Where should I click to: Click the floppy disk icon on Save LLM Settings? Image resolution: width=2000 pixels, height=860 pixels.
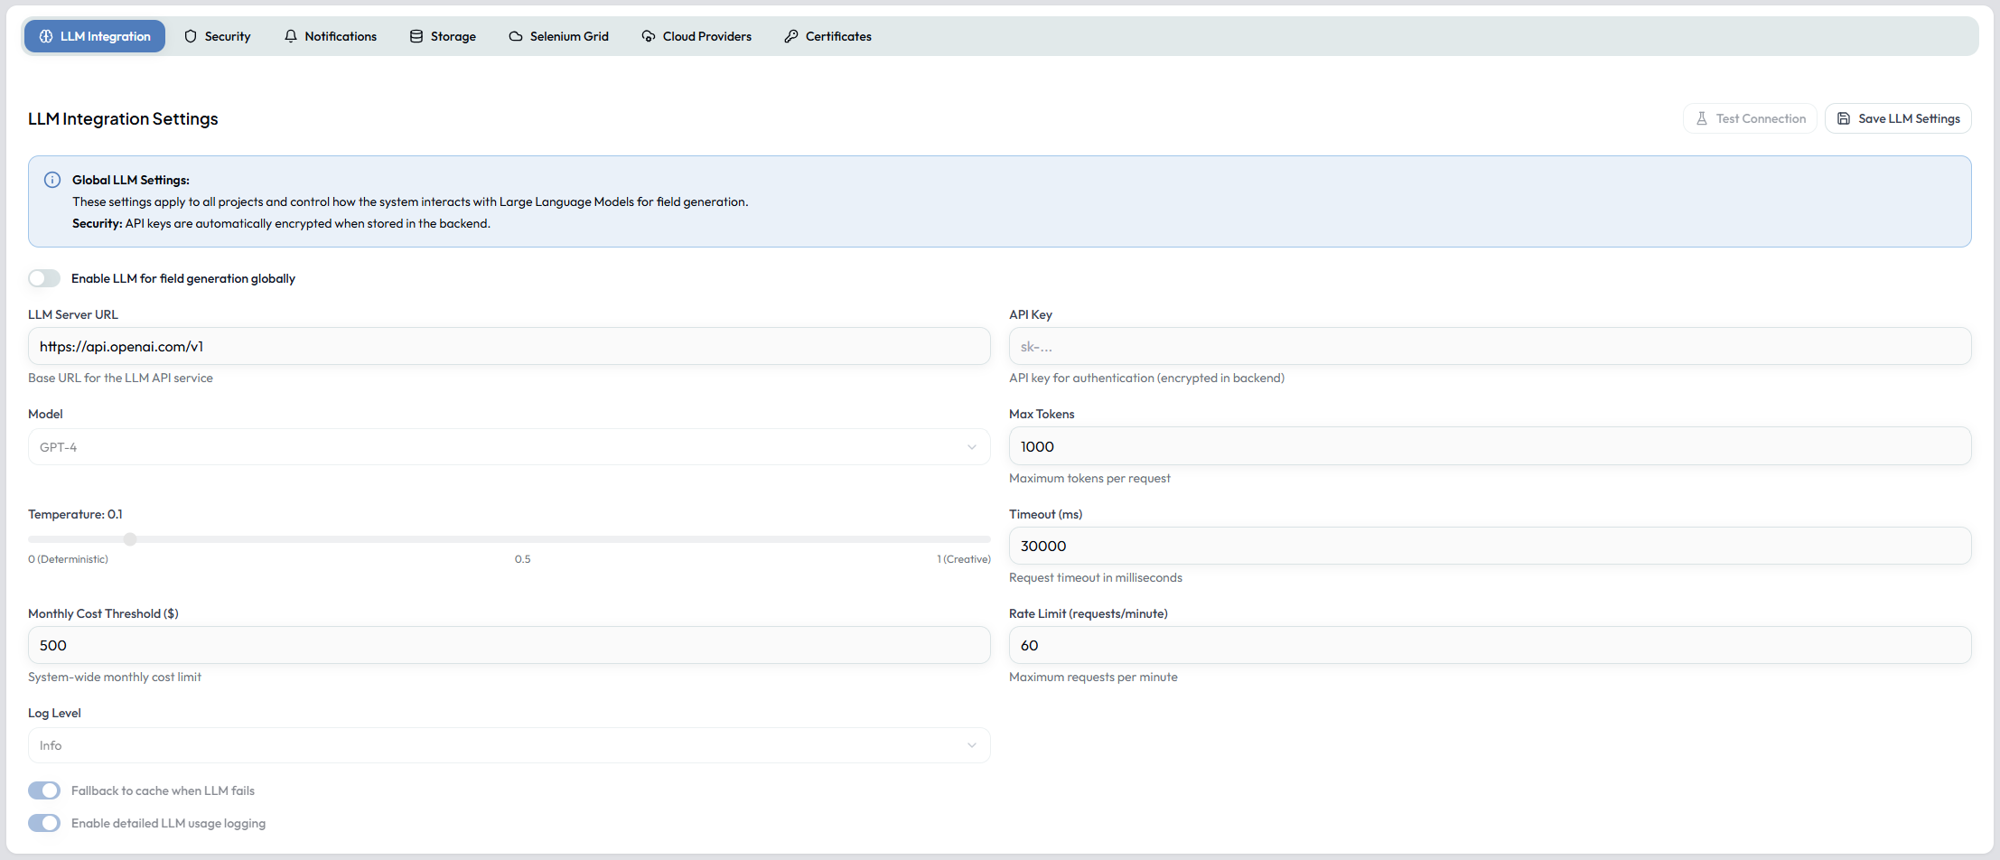(1844, 118)
